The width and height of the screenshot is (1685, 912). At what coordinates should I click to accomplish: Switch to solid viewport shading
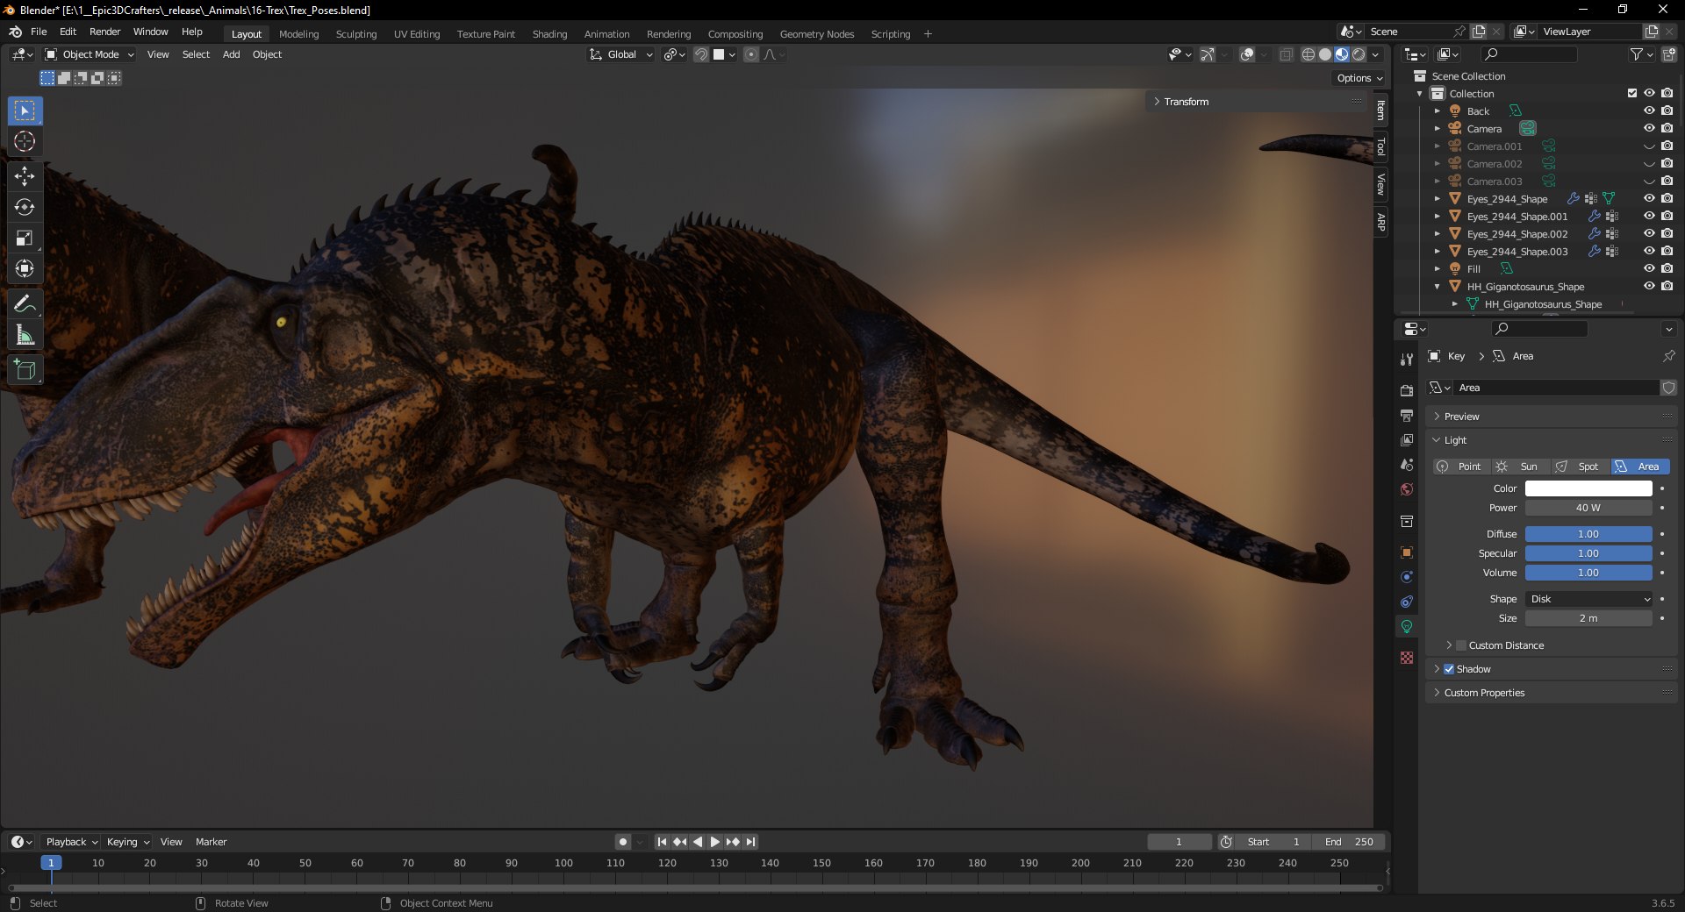pyautogui.click(x=1325, y=54)
